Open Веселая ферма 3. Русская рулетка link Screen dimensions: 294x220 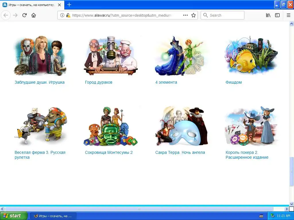tap(40, 155)
